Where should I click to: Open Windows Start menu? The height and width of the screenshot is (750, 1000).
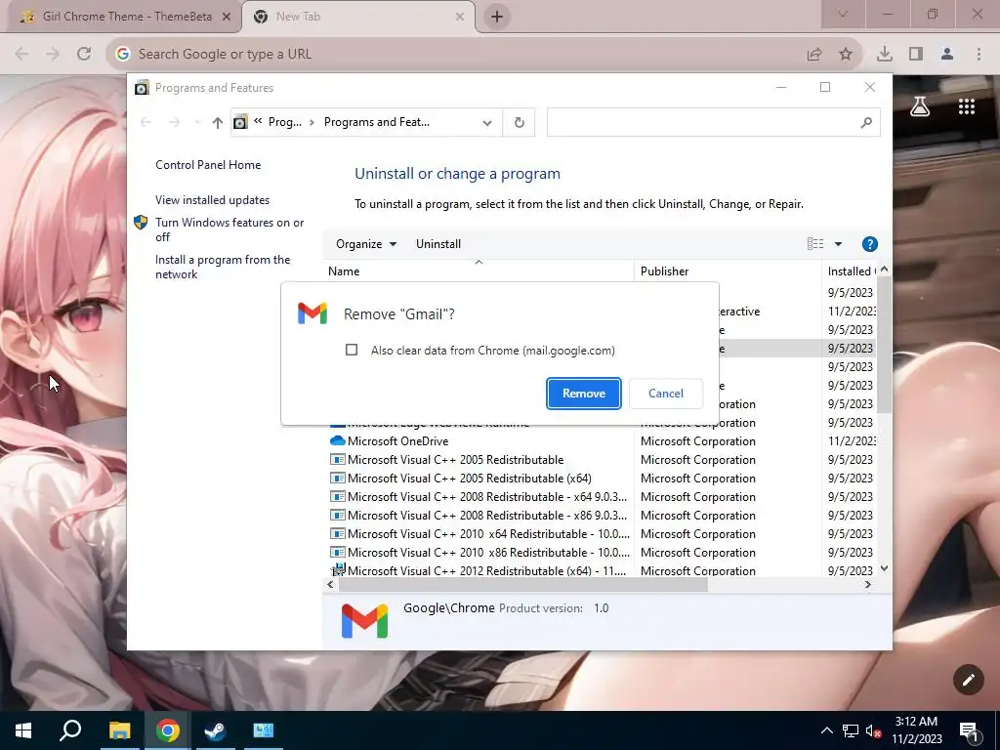23,730
